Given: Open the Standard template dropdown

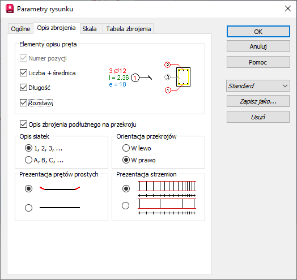Looking at the screenshot, I should 258,86.
